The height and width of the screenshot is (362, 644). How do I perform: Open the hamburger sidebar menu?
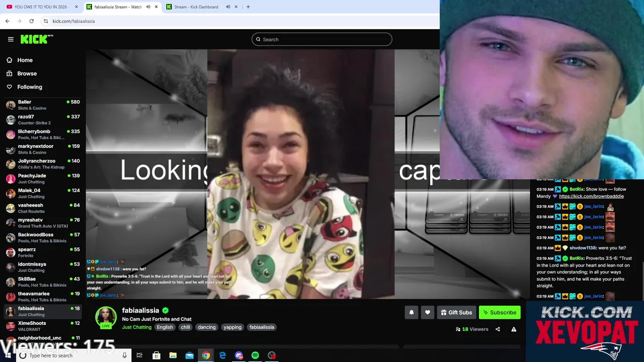click(11, 39)
